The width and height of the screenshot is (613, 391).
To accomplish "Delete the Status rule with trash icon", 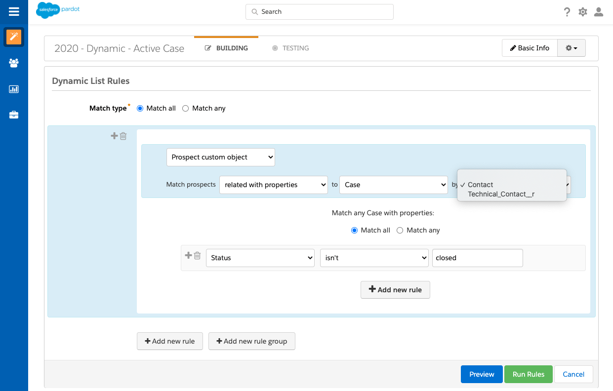I will pyautogui.click(x=197, y=256).
